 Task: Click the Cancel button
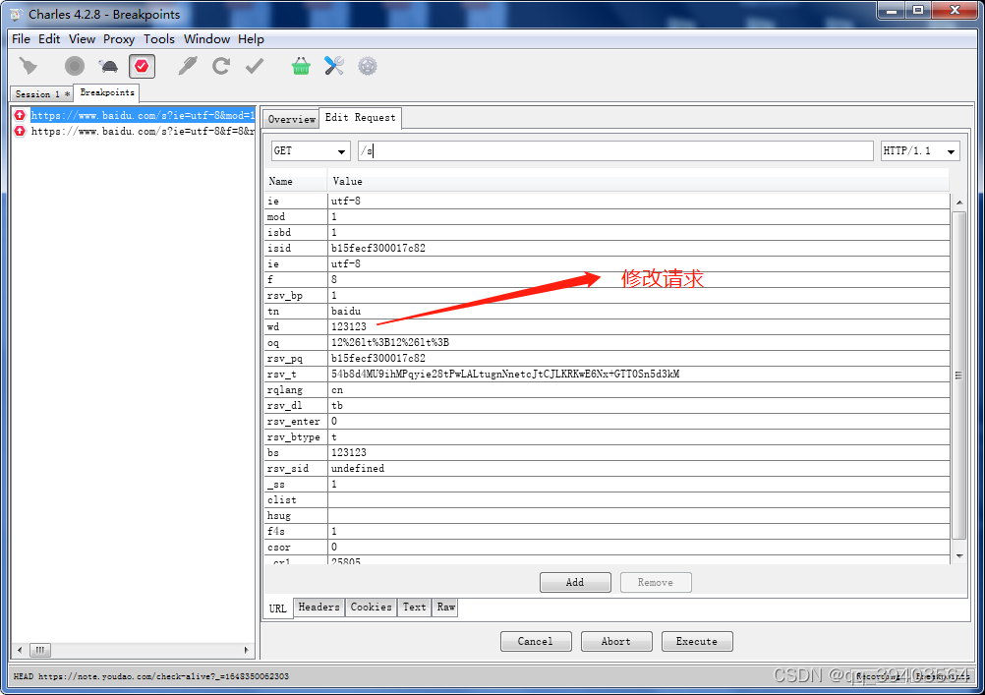click(536, 641)
